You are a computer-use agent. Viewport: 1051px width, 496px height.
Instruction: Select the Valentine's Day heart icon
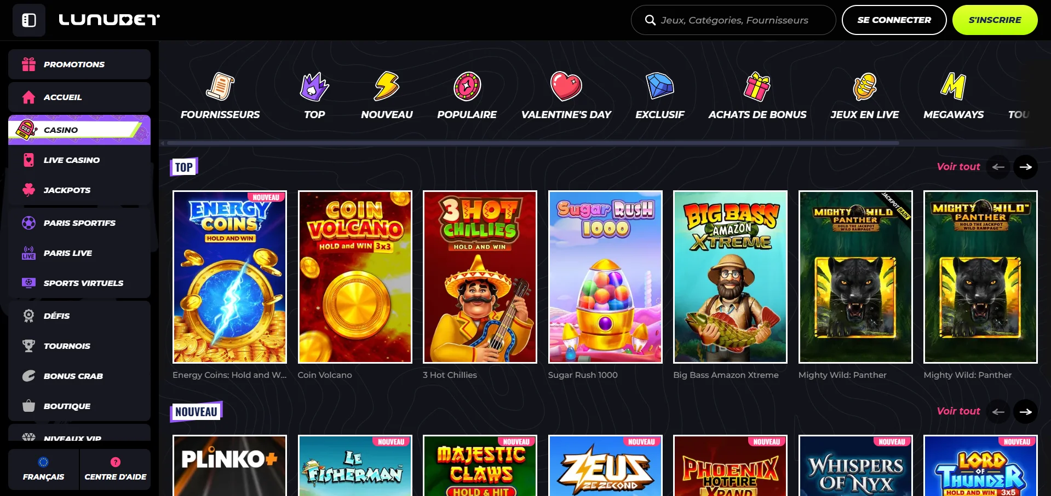(566, 86)
